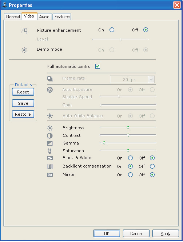Click the Brightness sun icon
Image resolution: width=183 pixels, height=242 pixels.
click(50, 128)
